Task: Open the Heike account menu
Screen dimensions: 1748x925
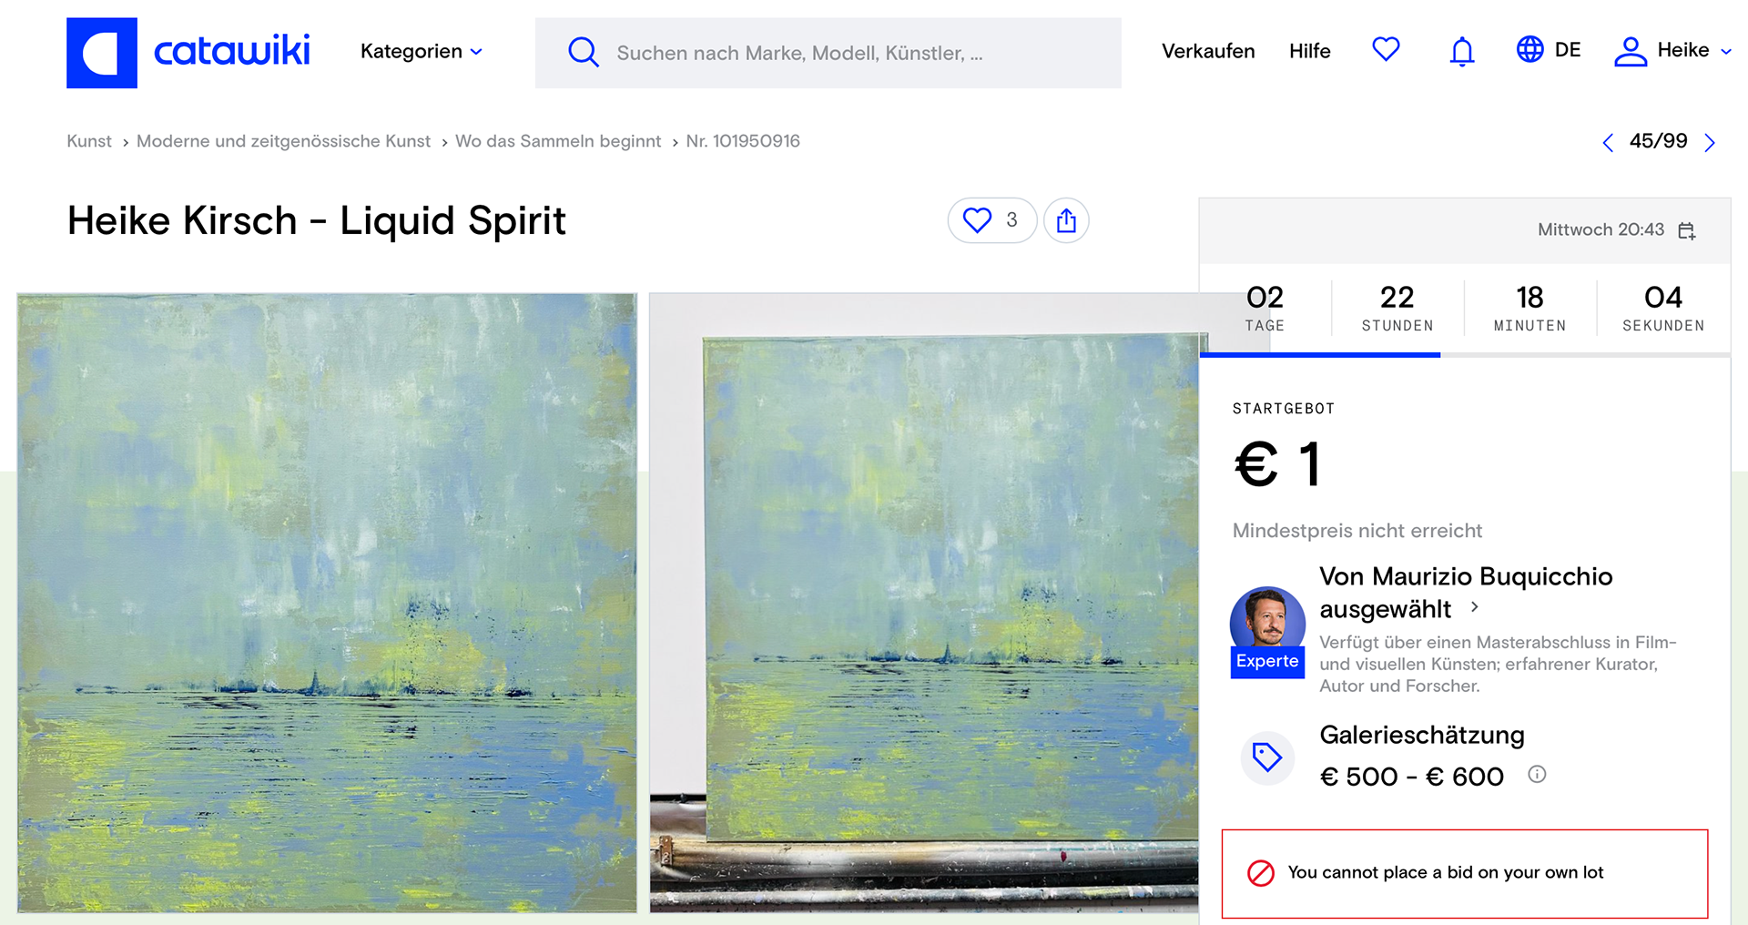Action: click(x=1672, y=51)
